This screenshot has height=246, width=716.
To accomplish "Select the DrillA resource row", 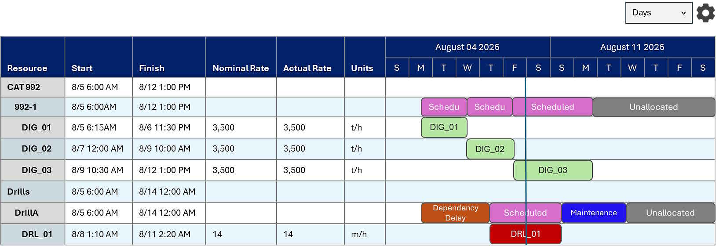I will (x=26, y=213).
